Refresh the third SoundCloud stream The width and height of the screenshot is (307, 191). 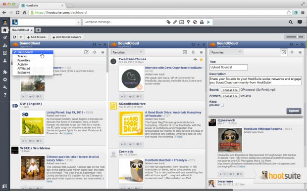click(292, 44)
